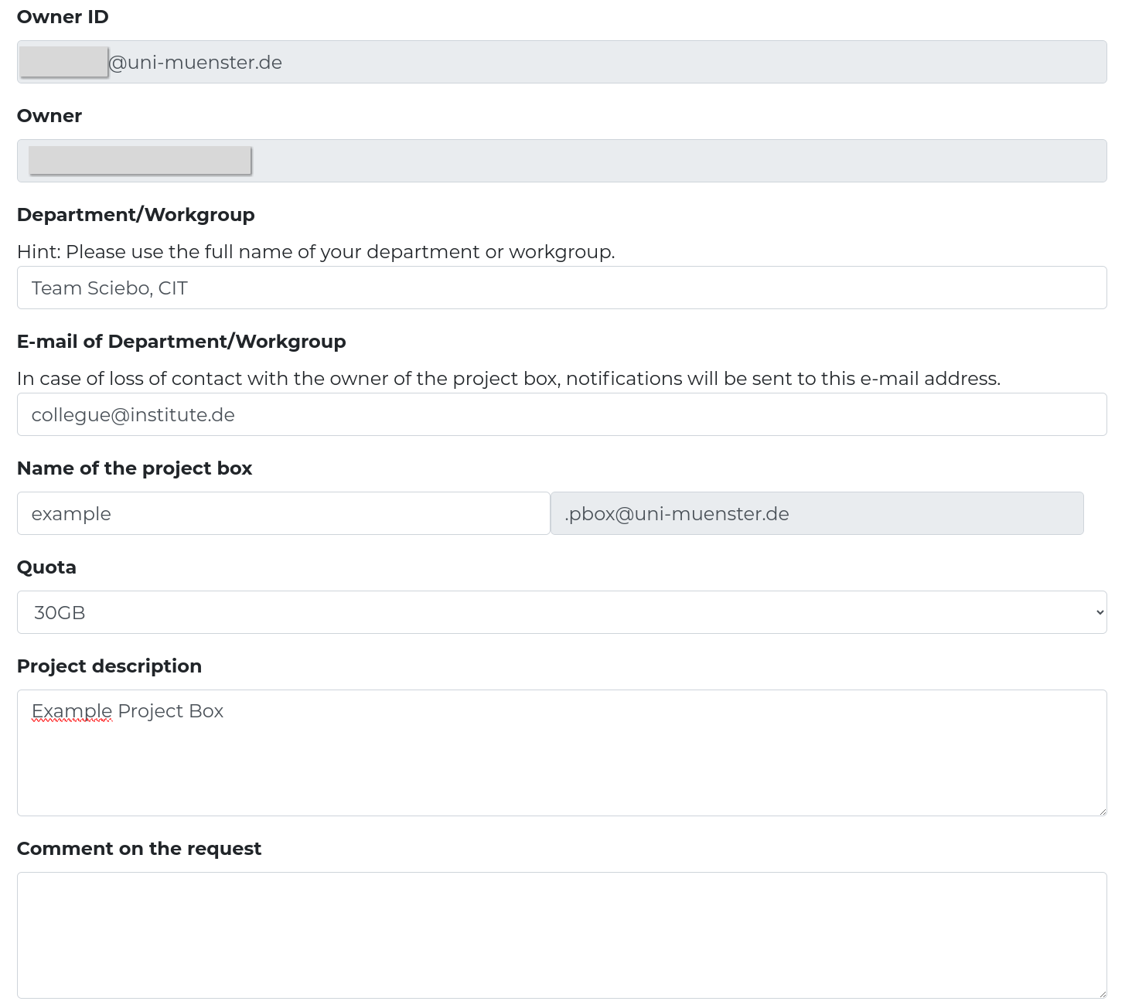The width and height of the screenshot is (1132, 1008).
Task: Click the Quota dropdown chevron arrow
Action: (1100, 612)
